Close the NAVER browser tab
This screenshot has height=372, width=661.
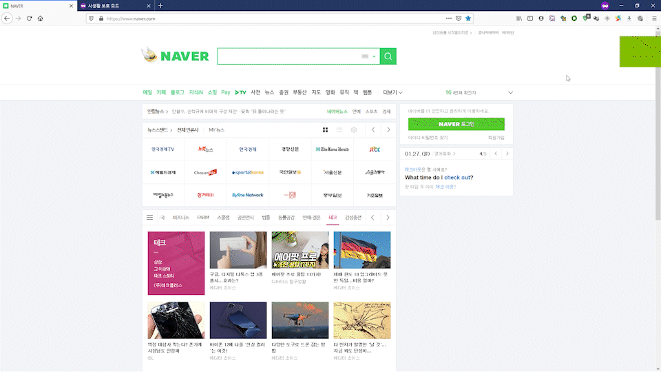click(71, 6)
